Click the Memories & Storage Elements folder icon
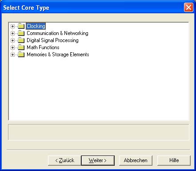The image size is (196, 171). tap(21, 54)
